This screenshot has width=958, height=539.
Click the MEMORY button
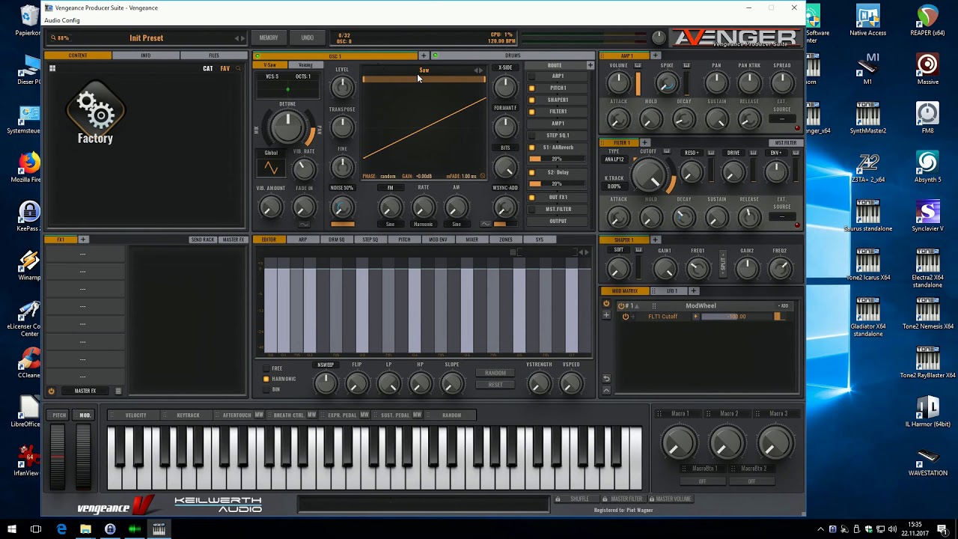pos(269,37)
